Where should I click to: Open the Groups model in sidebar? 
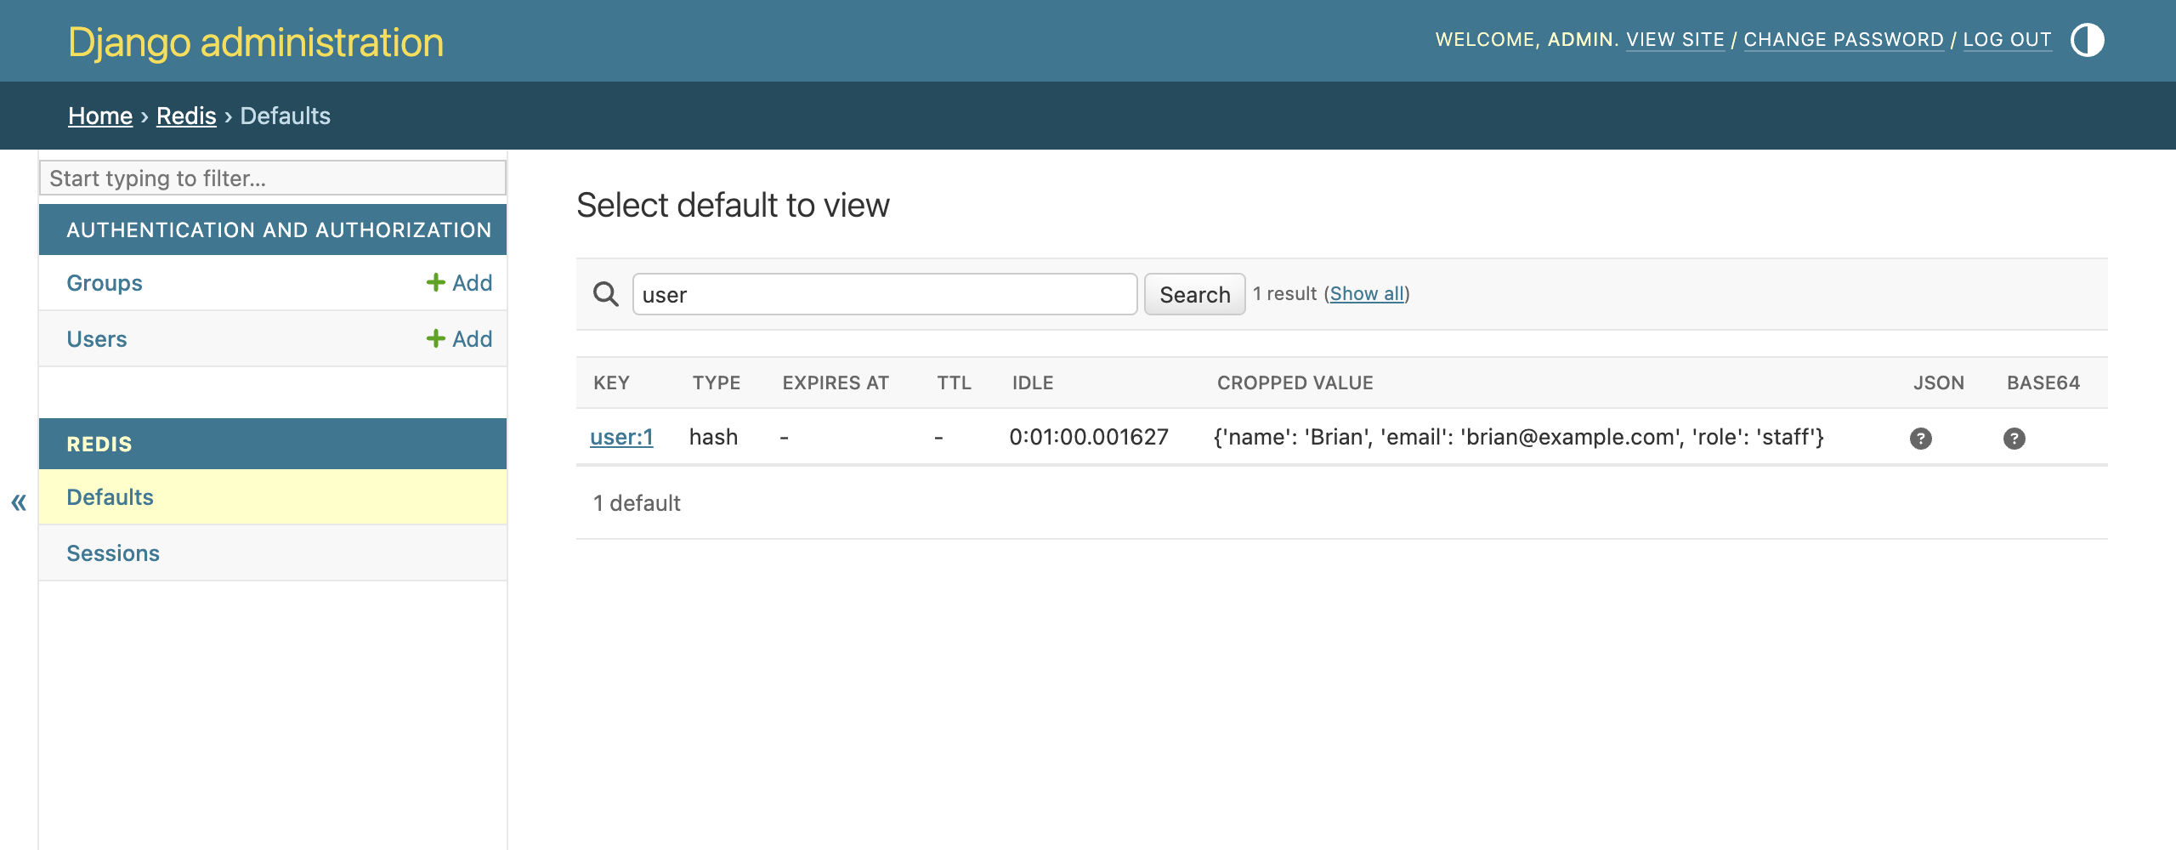pyautogui.click(x=105, y=282)
